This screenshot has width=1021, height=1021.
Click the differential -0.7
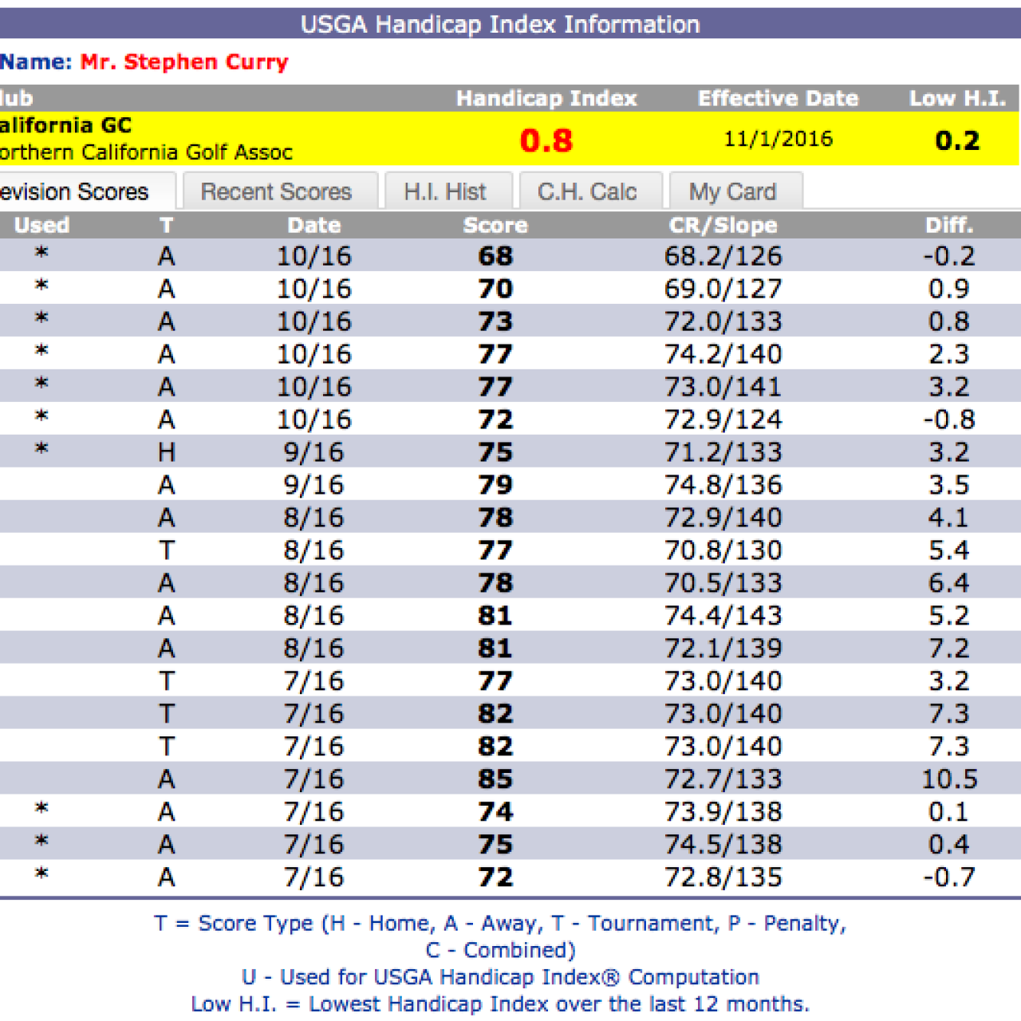(x=949, y=877)
